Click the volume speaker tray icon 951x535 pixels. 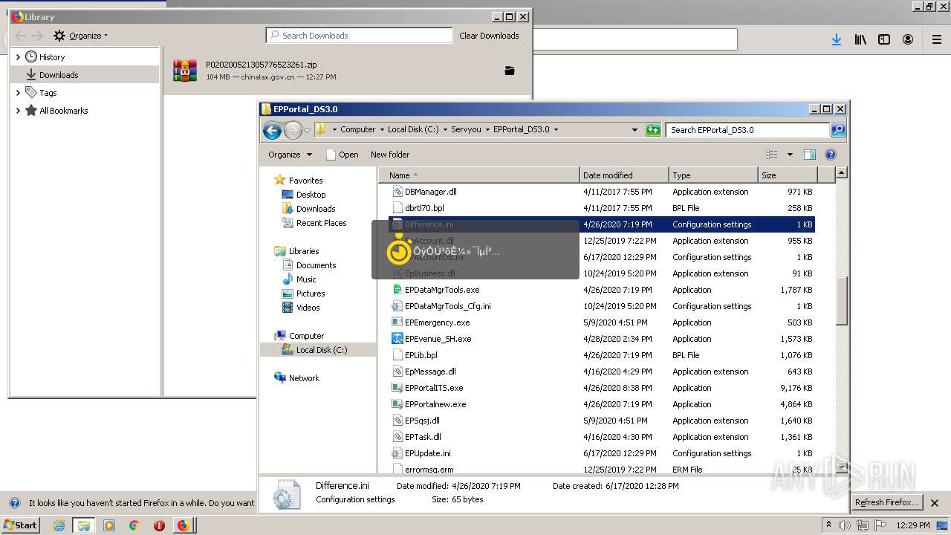coord(845,525)
